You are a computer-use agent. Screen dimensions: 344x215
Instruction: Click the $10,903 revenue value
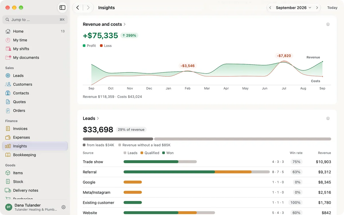[323, 162]
